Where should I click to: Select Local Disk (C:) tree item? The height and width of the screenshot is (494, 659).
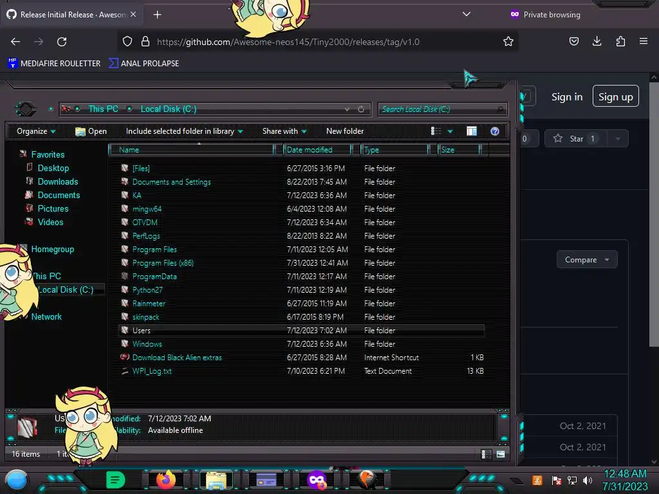coord(66,290)
